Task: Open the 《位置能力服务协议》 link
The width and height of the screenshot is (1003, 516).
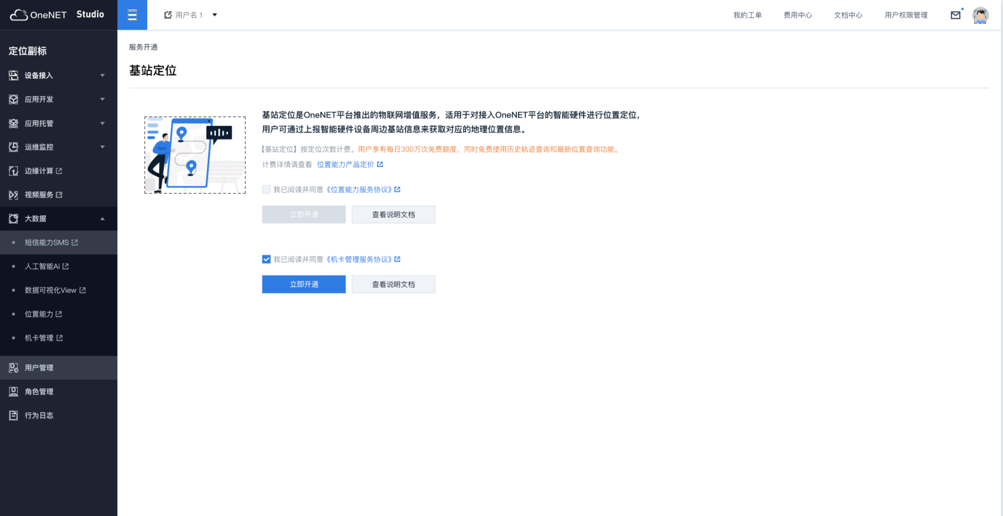Action: [x=359, y=189]
